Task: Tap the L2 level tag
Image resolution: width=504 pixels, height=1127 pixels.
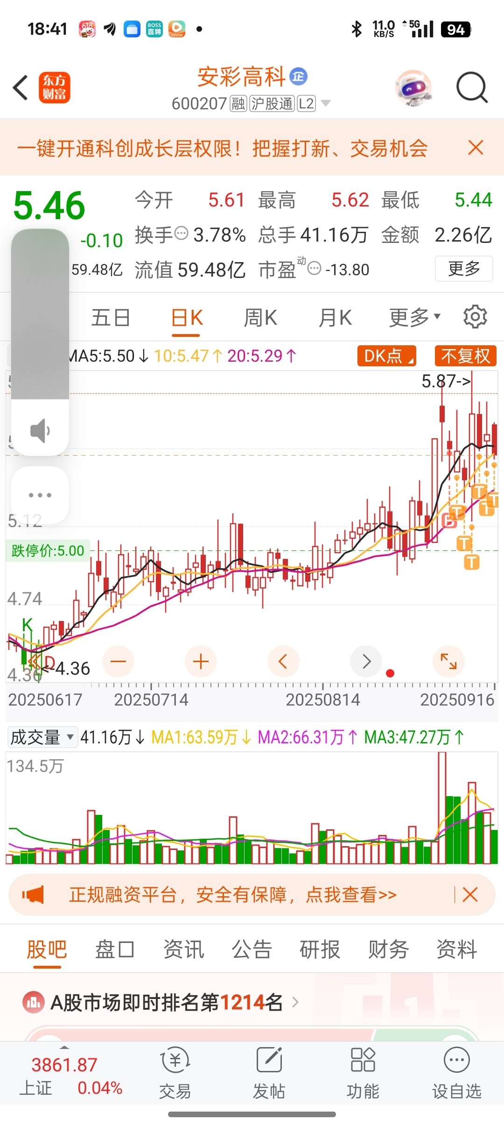Action: (x=306, y=103)
